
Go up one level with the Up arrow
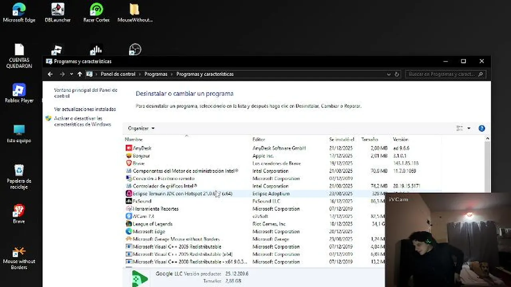pyautogui.click(x=80, y=74)
